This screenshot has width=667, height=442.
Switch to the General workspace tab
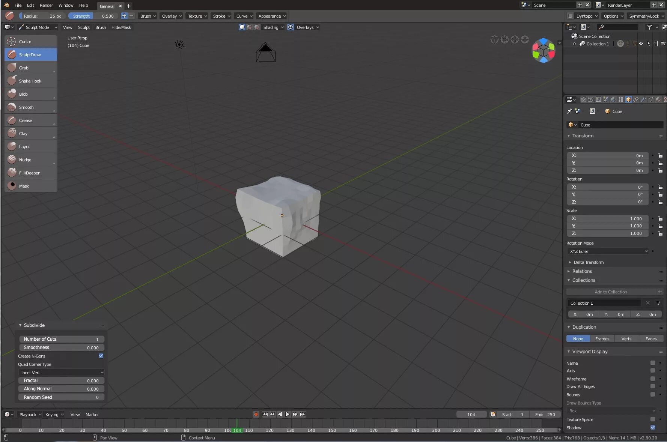pyautogui.click(x=107, y=6)
